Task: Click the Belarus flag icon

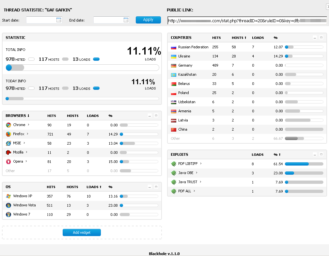Action: (x=174, y=84)
